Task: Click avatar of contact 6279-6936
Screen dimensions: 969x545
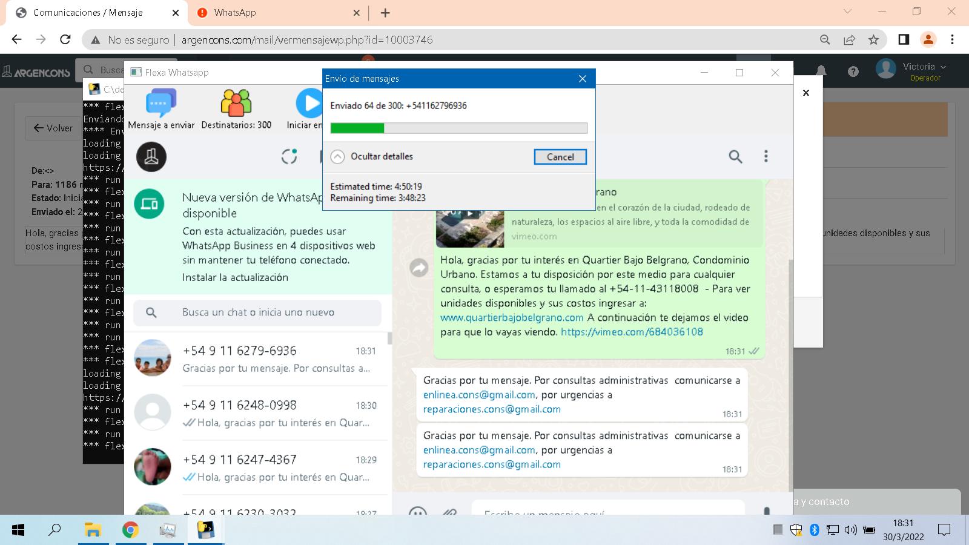Action: 152,358
